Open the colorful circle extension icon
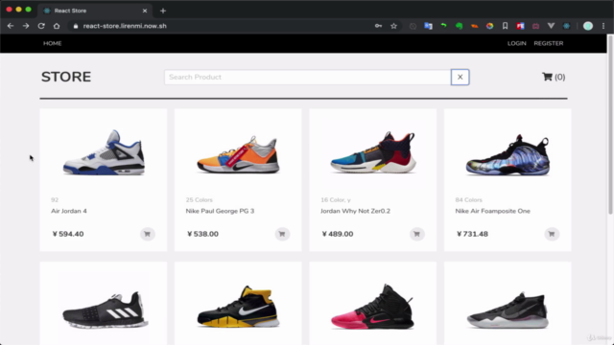This screenshot has height=345, width=614. point(489,26)
